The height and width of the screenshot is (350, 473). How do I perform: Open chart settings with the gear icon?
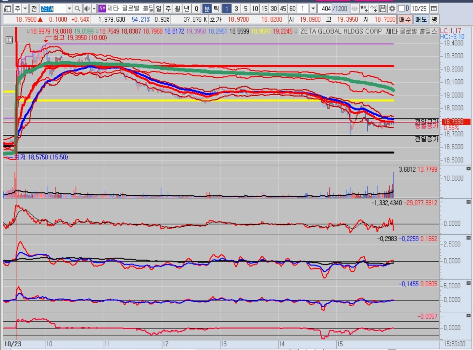coord(392,9)
